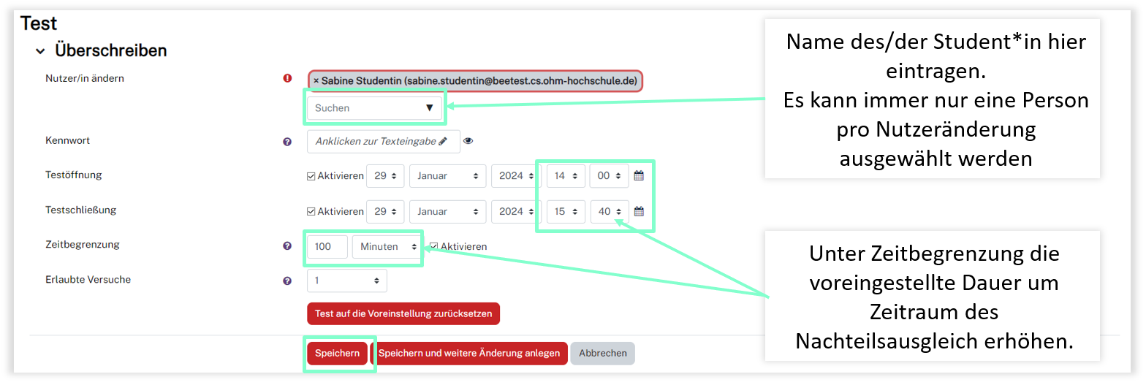1146x385 pixels.
Task: Open the Suchen user search dropdown
Action: point(374,108)
